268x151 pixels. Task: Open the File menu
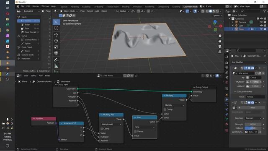coord(22,6)
